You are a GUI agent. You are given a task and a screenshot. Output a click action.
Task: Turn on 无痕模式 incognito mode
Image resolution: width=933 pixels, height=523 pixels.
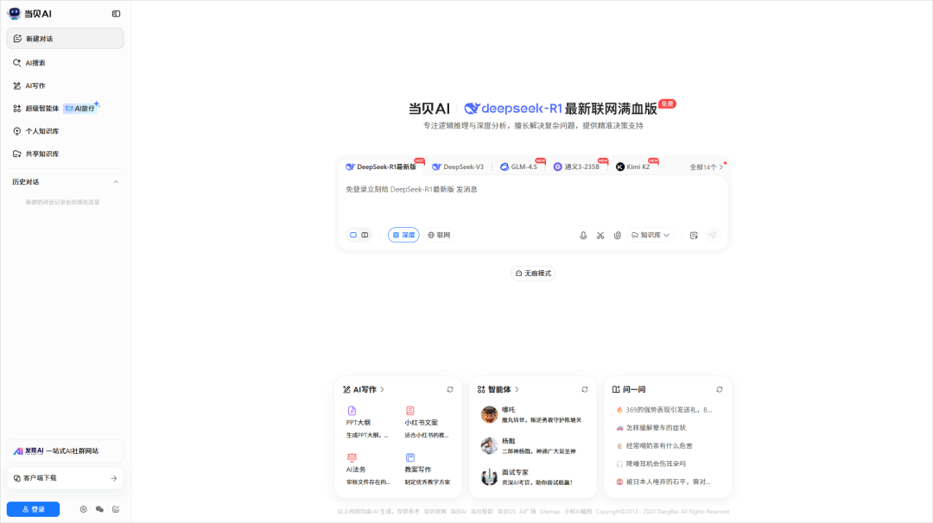(533, 273)
